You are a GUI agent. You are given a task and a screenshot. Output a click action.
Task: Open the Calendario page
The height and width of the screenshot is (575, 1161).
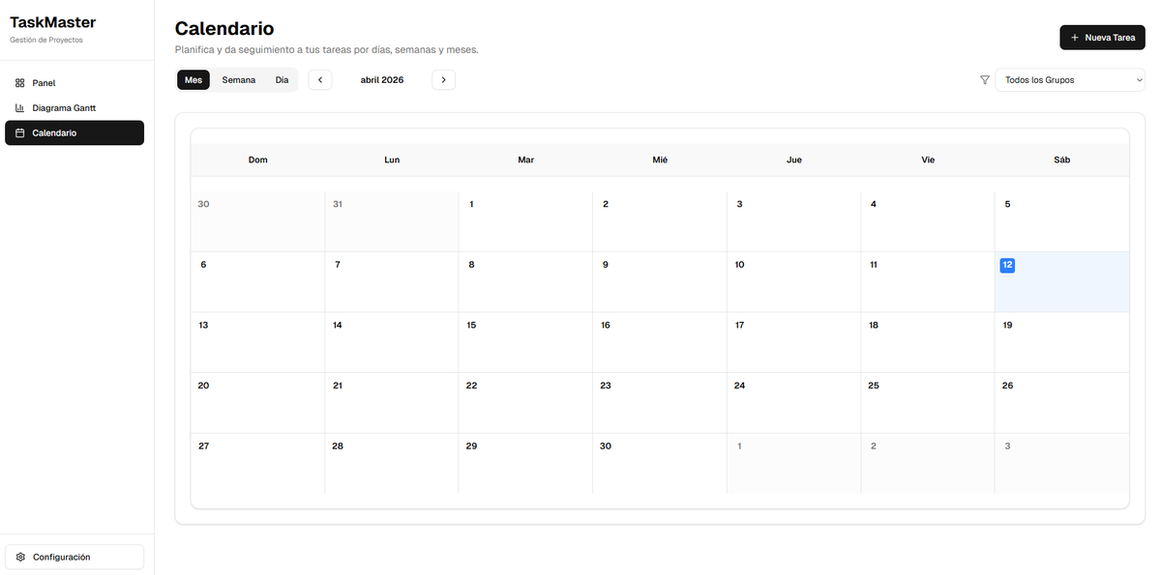click(x=74, y=133)
